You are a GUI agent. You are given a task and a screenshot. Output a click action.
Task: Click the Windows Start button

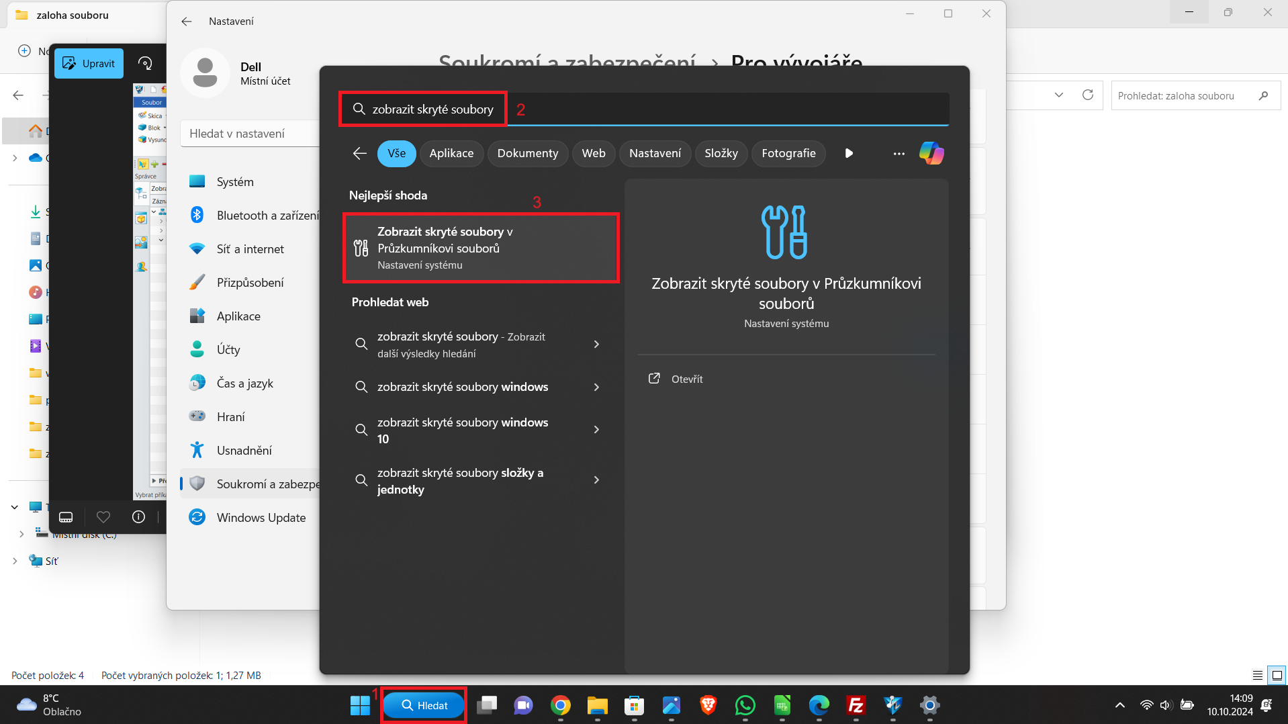[360, 705]
